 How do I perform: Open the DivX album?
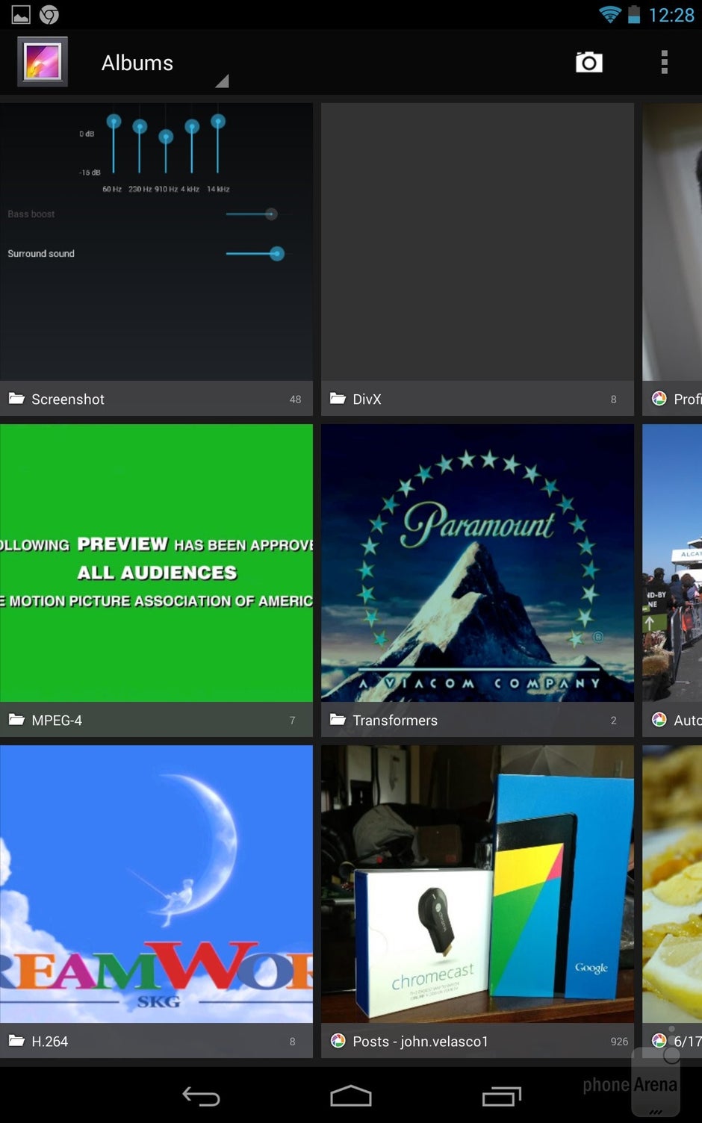tap(477, 242)
